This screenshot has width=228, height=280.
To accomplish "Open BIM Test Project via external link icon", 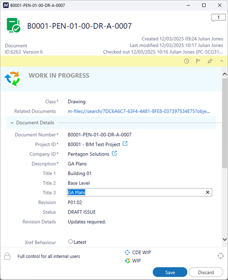I will pyautogui.click(x=125, y=144).
